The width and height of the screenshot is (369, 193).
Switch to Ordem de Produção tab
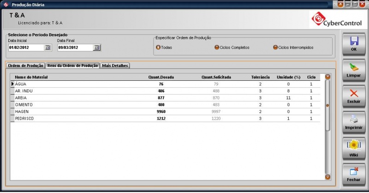coord(26,66)
